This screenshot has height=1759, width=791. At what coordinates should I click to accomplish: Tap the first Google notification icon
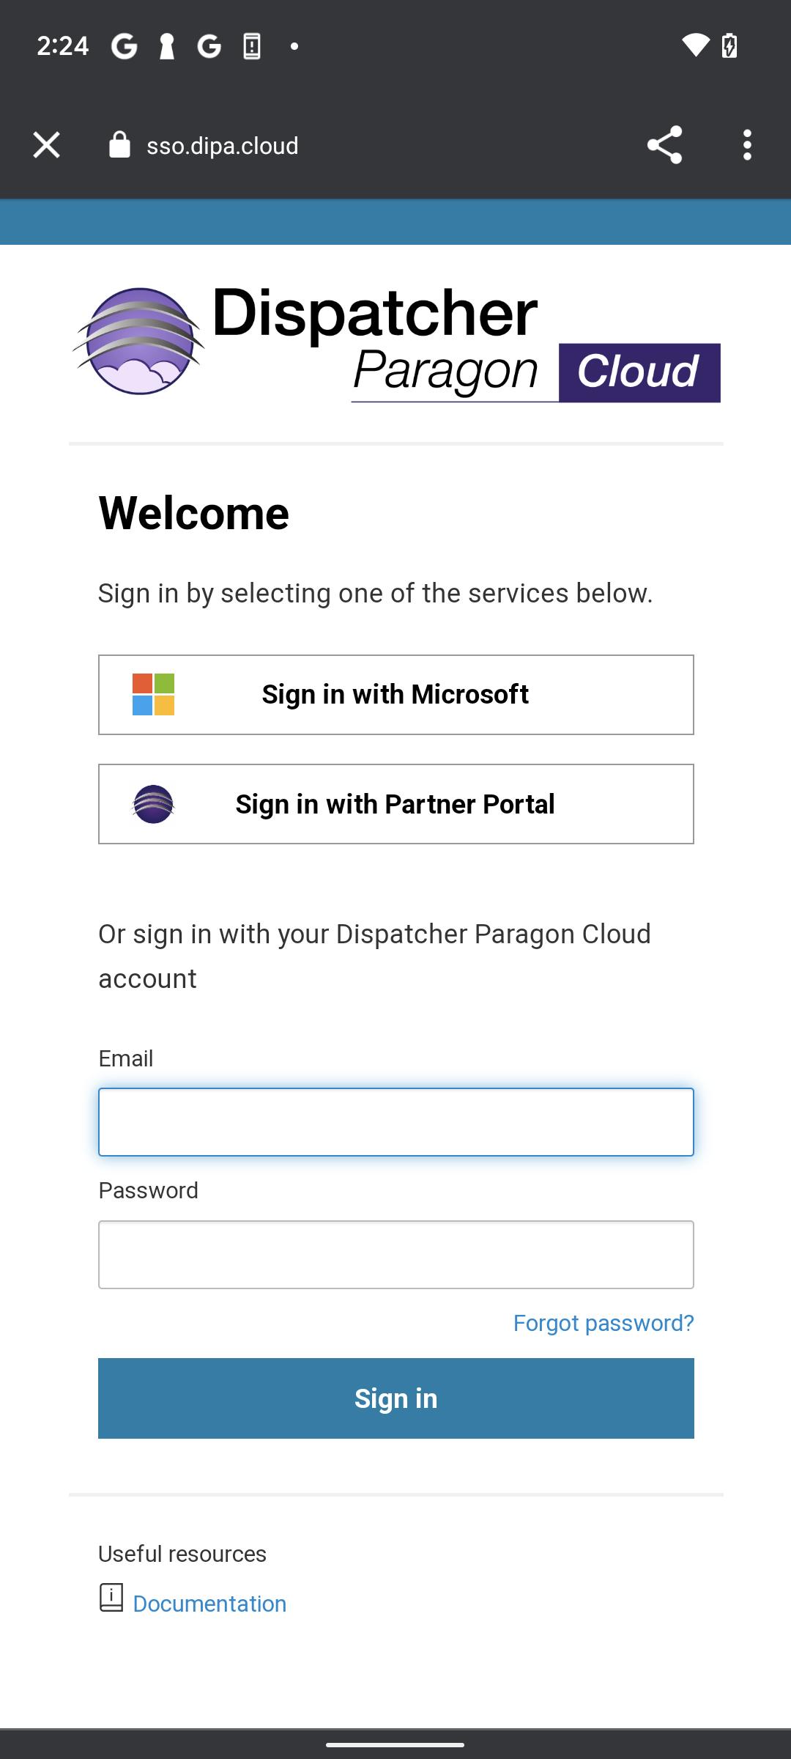(x=125, y=46)
